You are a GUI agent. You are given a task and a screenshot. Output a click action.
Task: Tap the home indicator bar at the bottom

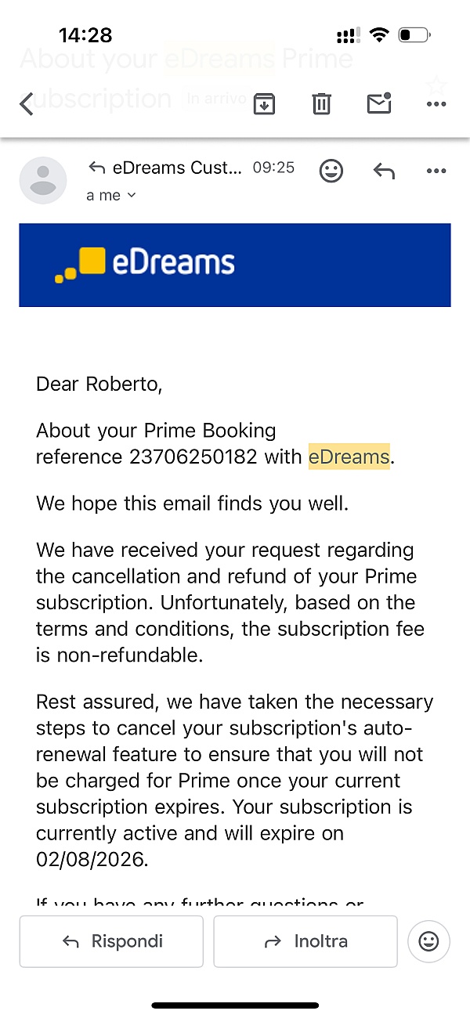click(235, 1005)
